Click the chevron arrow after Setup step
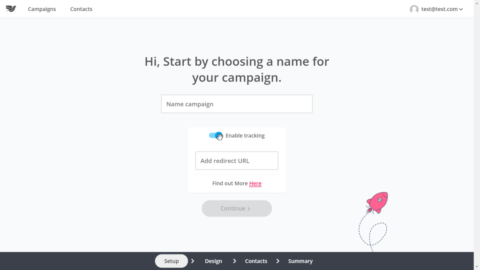This screenshot has height=270, width=480. tap(193, 261)
